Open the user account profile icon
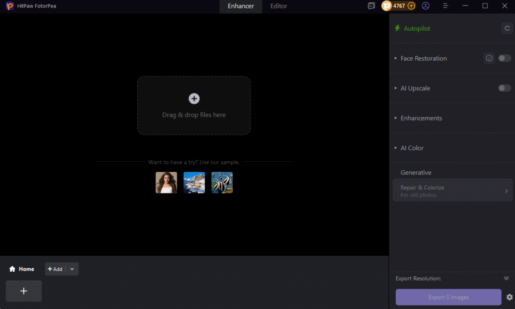The width and height of the screenshot is (515, 309). tap(426, 6)
